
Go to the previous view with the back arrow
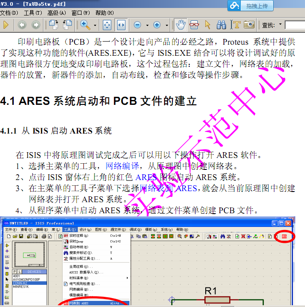(x=22, y=25)
